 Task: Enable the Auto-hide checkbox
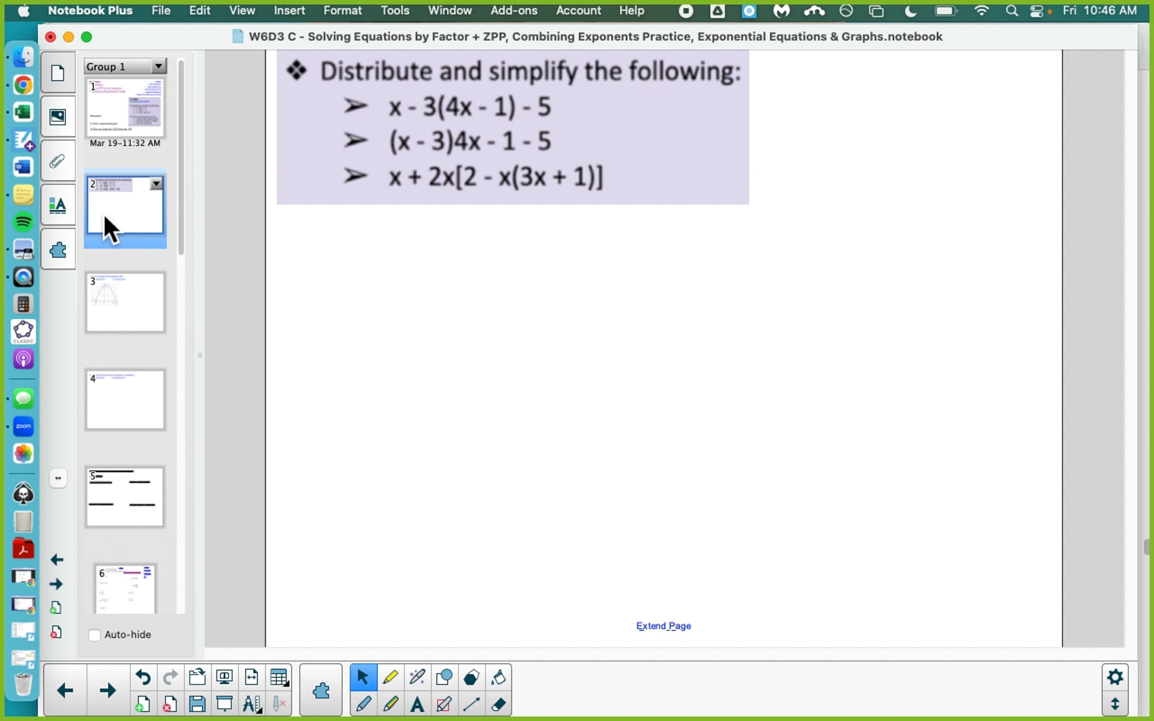(x=95, y=635)
